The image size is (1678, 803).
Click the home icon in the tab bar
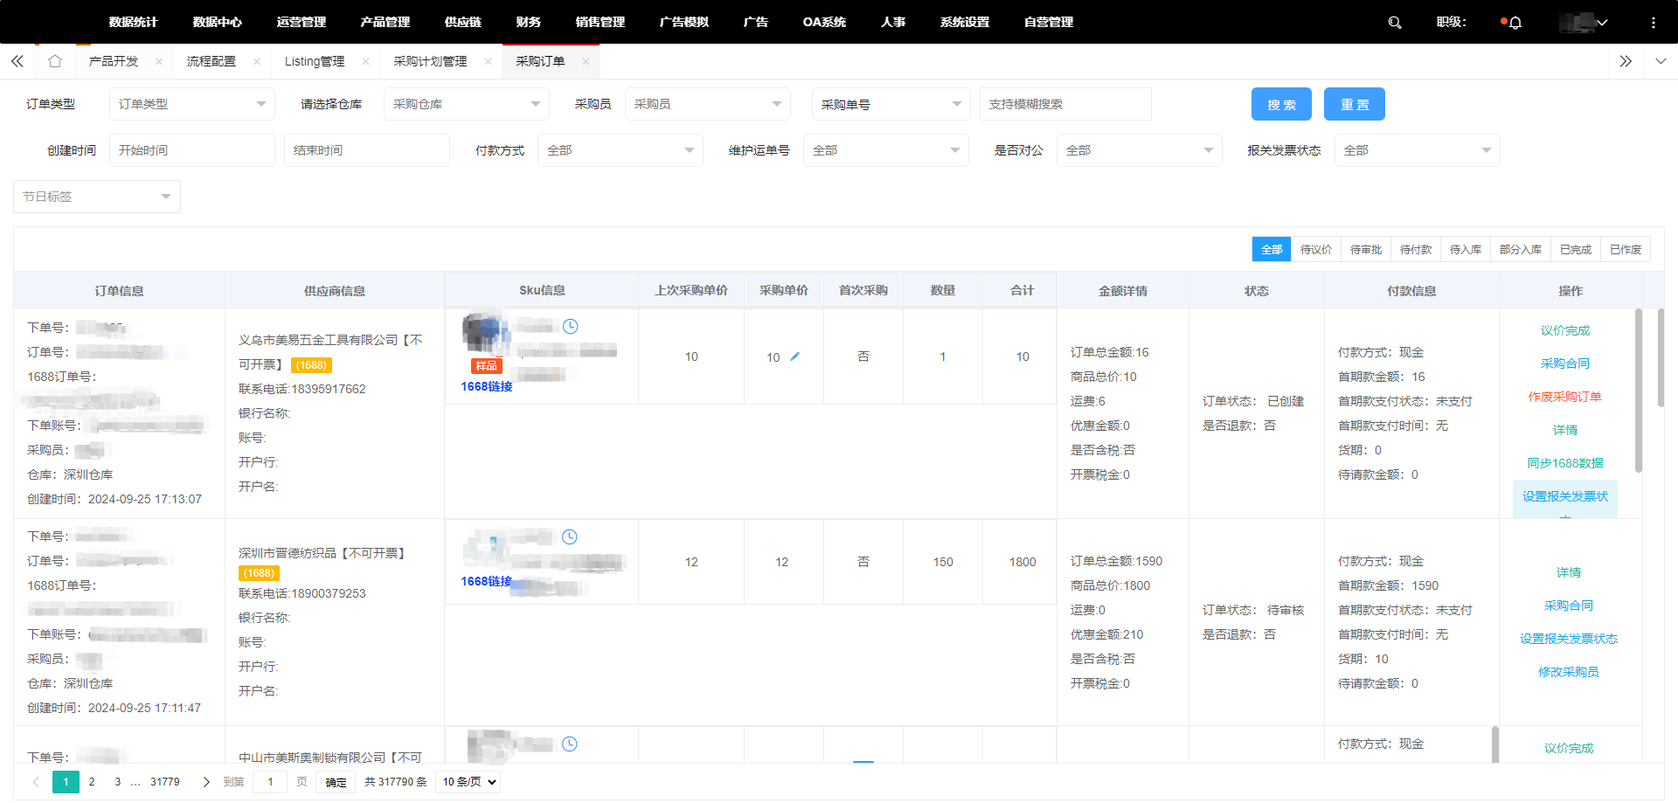click(x=54, y=61)
